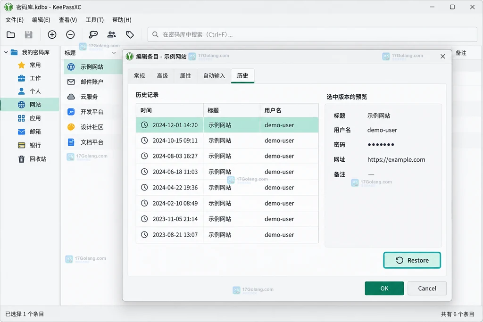This screenshot has height=322, width=483.
Task: Select history row 2024-04-22 19:36
Action: click(227, 188)
